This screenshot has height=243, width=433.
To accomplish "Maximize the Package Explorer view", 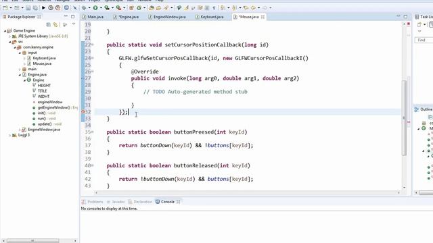I will pyautogui.click(x=72, y=16).
